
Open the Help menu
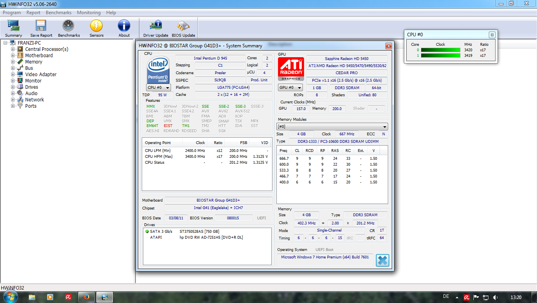click(x=111, y=13)
